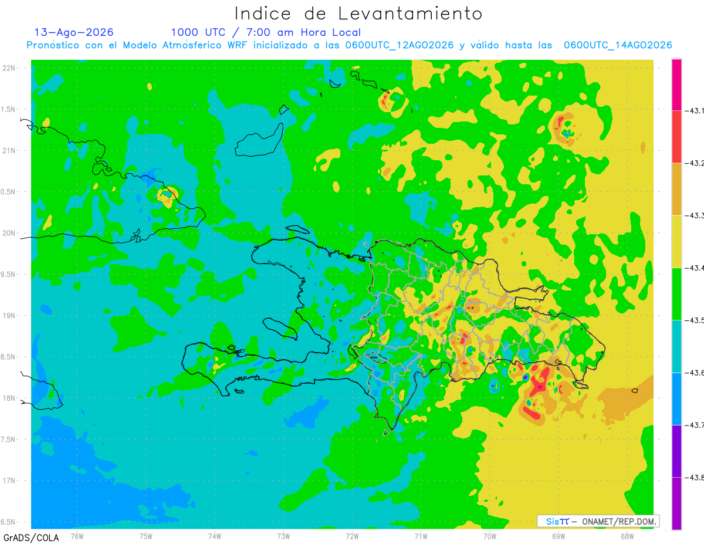Click the '76W' longitude label
This screenshot has height=544, width=704.
pyautogui.click(x=77, y=536)
